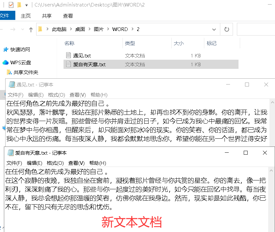The height and width of the screenshot is (232, 275).
Task: Sort by the 类型 column header
Action: (x=130, y=43)
